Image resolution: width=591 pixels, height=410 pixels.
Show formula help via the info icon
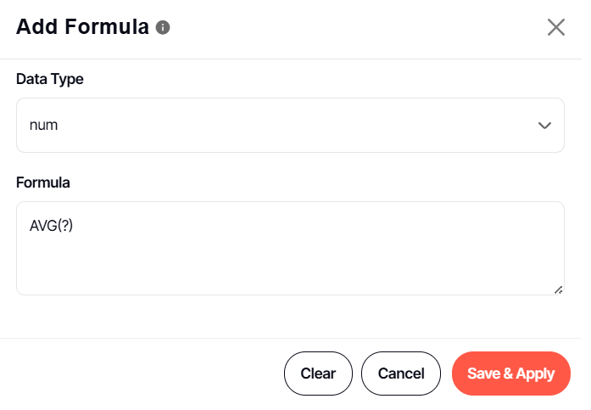(164, 27)
